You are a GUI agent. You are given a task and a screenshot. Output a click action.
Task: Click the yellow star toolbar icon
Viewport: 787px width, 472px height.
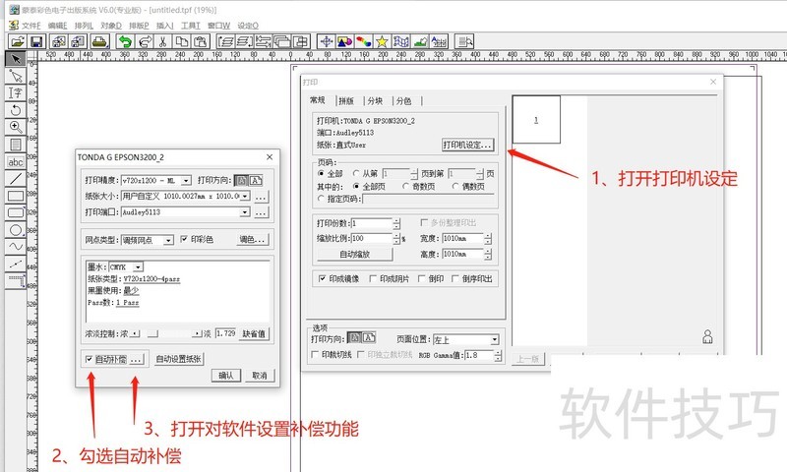pyautogui.click(x=382, y=41)
